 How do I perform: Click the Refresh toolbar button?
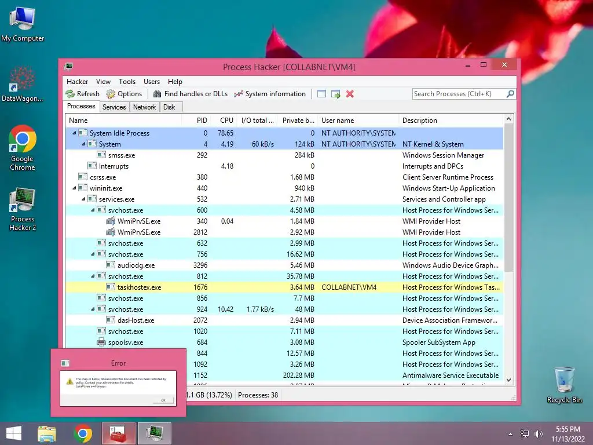(82, 94)
